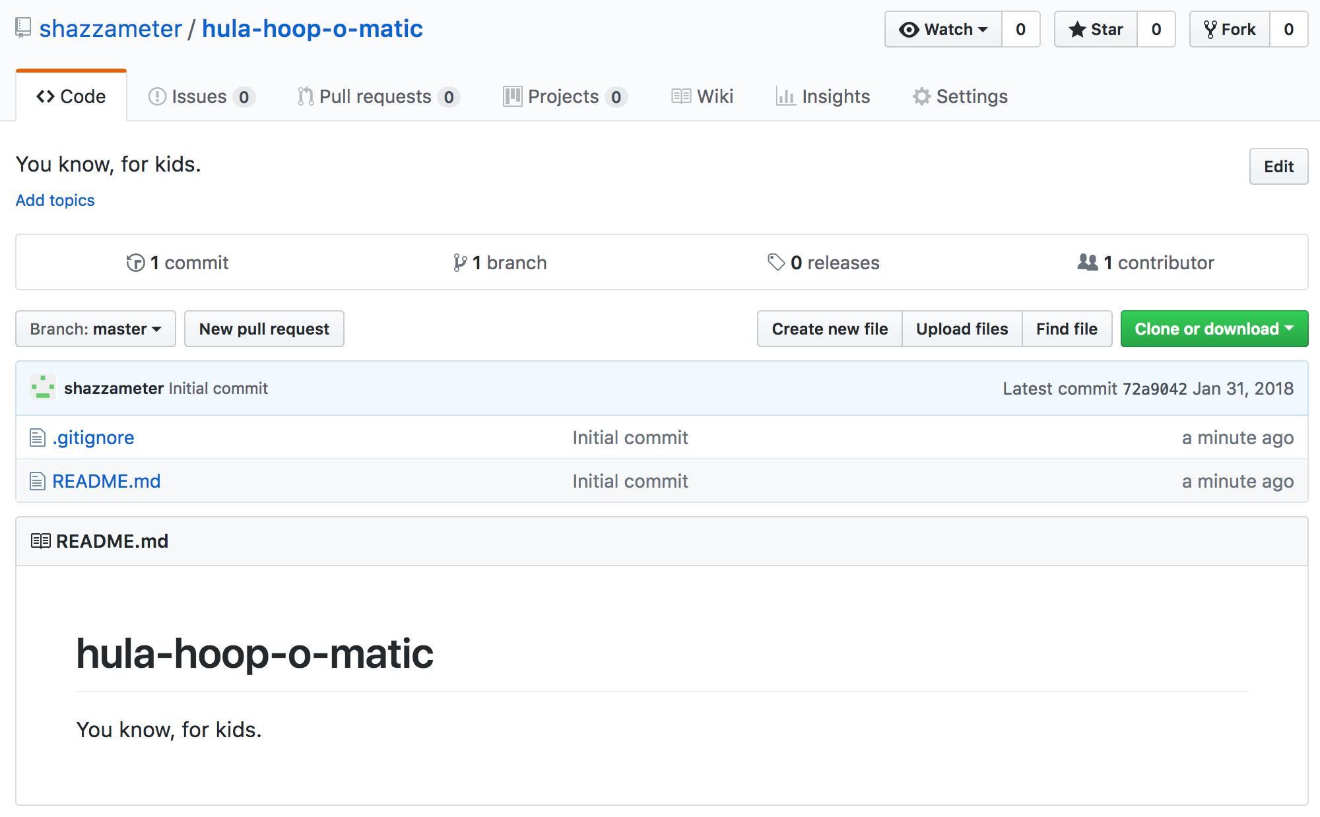This screenshot has width=1320, height=817.
Task: Open the Add topics link
Action: tap(55, 200)
